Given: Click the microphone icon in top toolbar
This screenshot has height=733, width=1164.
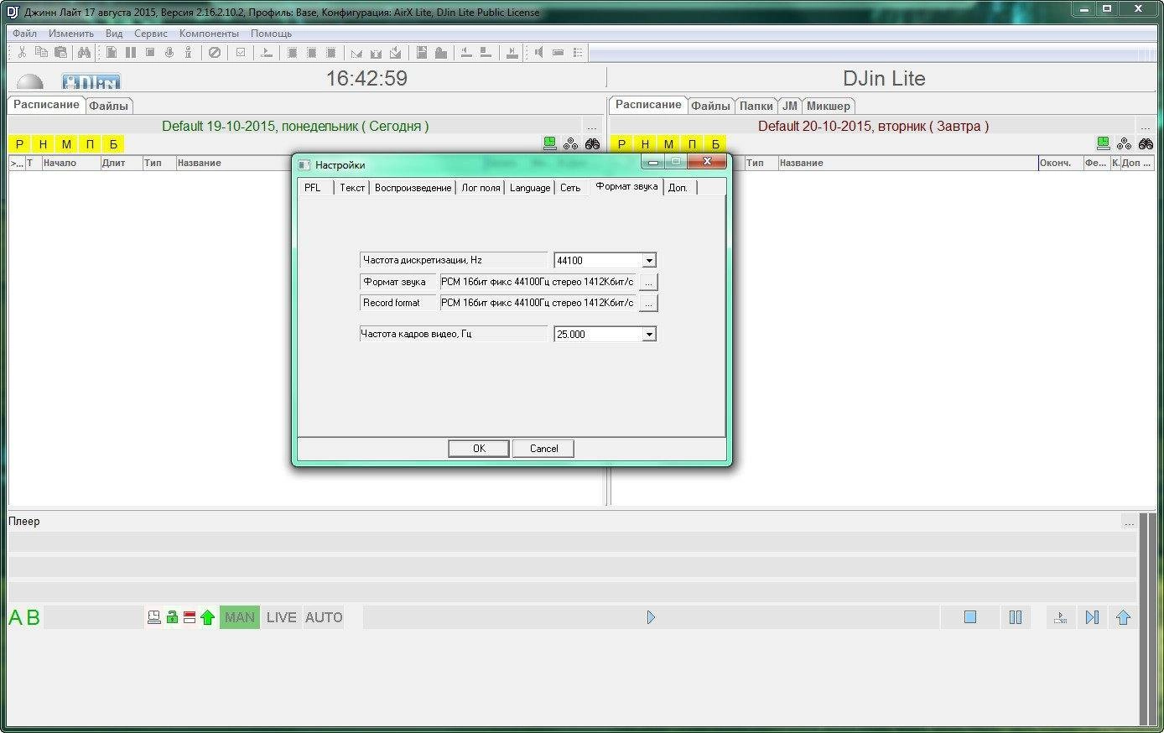Looking at the screenshot, I should coord(169,52).
